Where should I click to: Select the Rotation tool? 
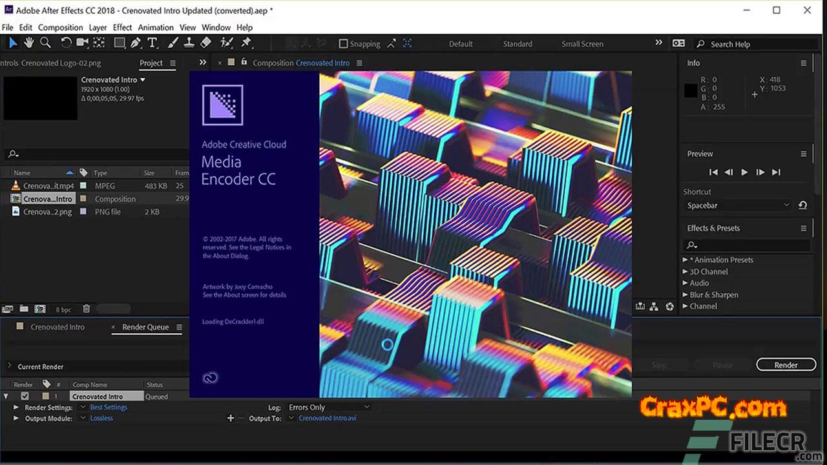point(66,43)
